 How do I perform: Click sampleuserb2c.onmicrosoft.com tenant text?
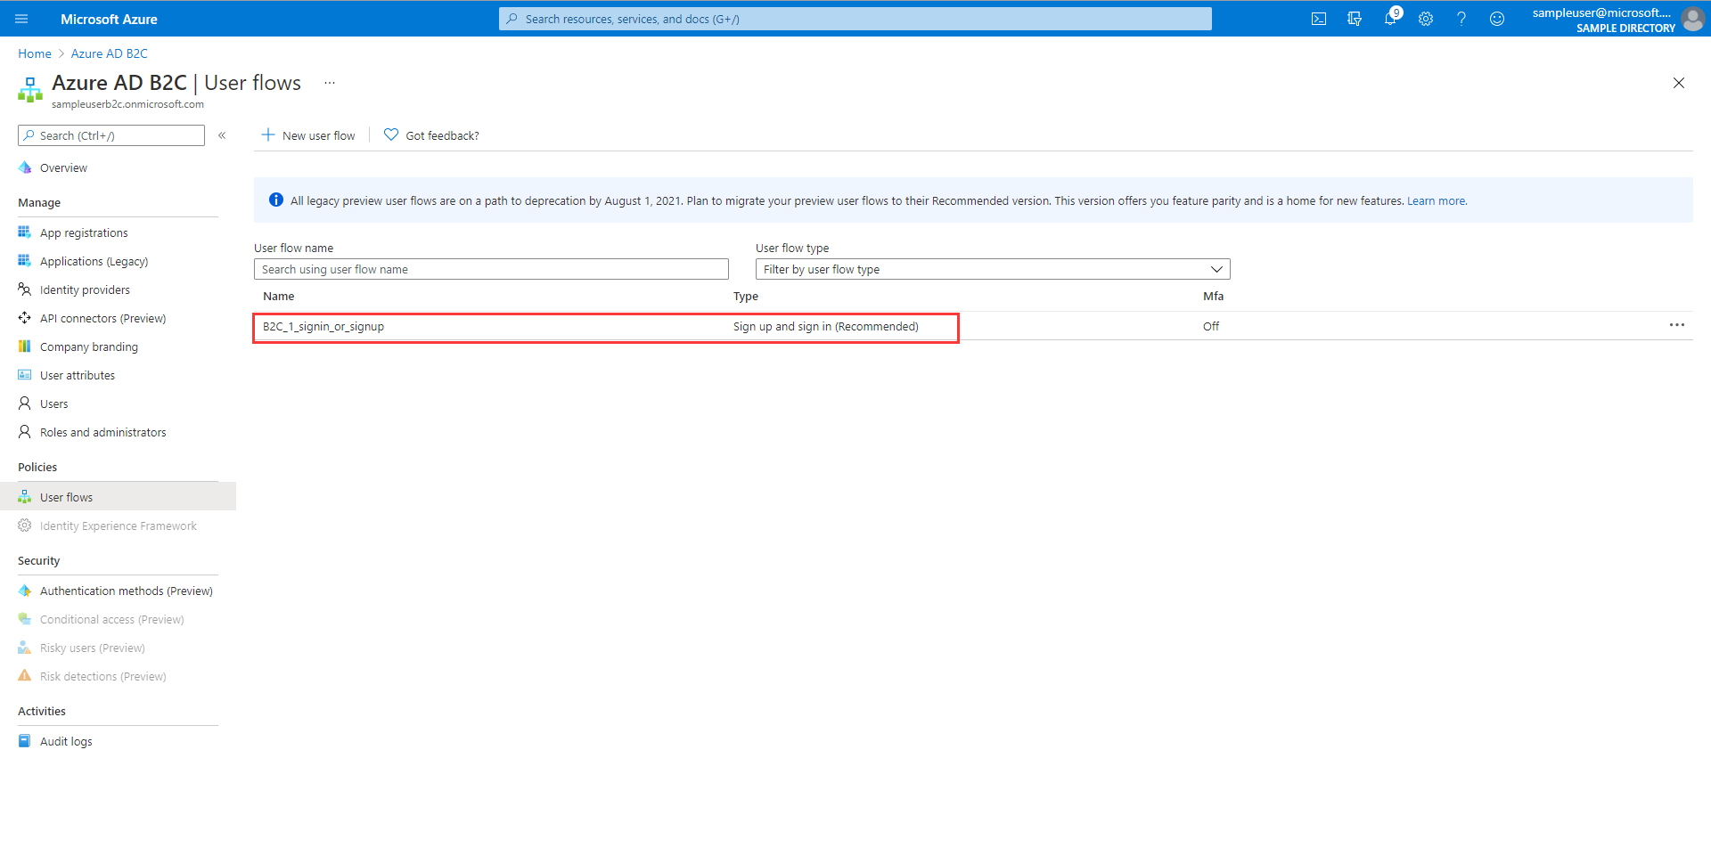[x=127, y=104]
